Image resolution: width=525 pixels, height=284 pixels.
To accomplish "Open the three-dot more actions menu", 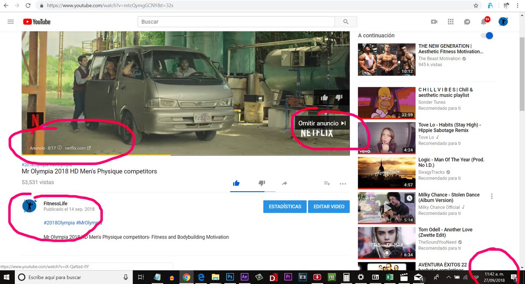I will point(343,184).
